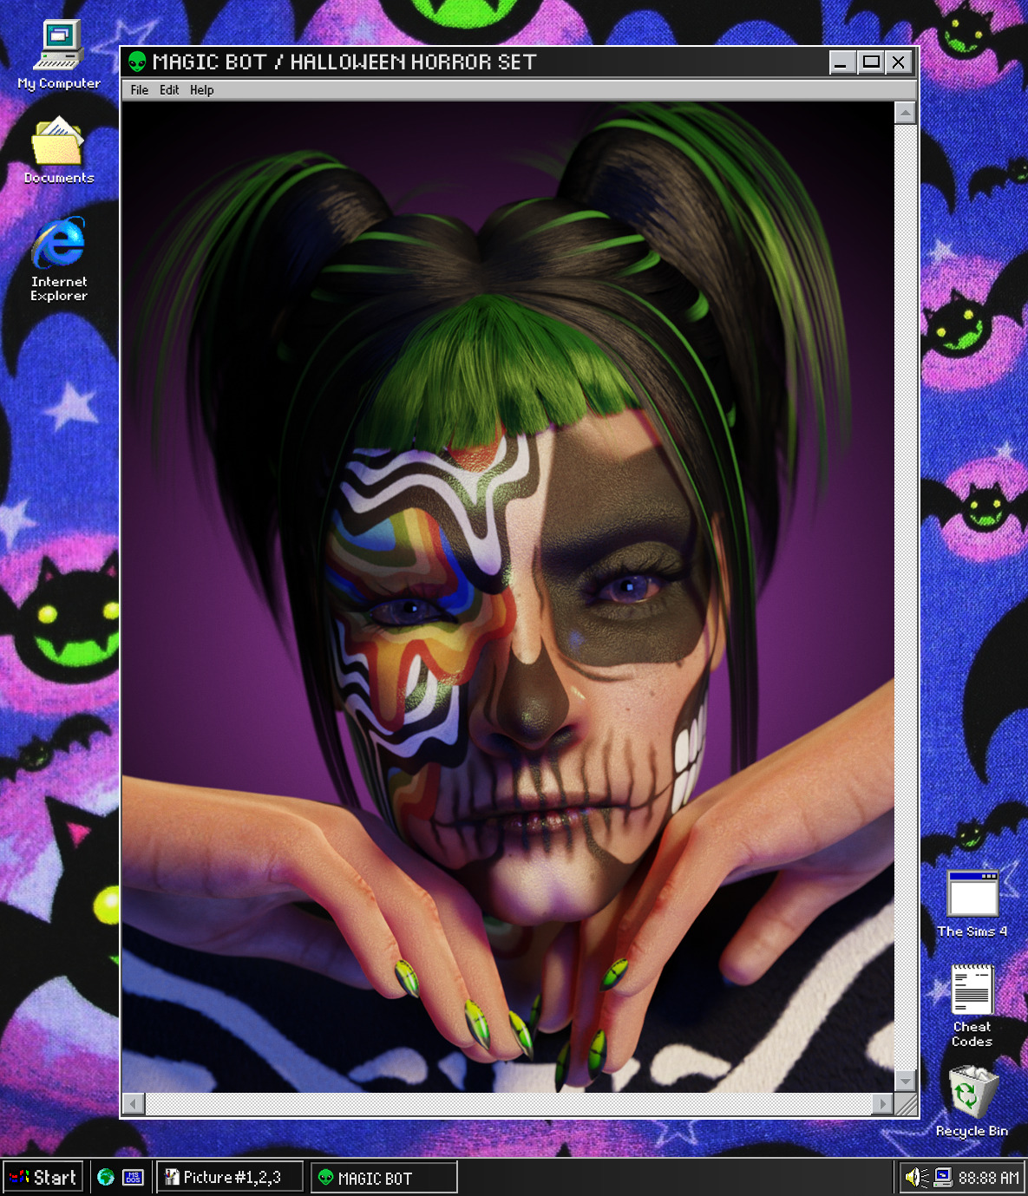Click the globe quick-launch icon on the taskbar
This screenshot has width=1028, height=1196.
[x=106, y=1177]
